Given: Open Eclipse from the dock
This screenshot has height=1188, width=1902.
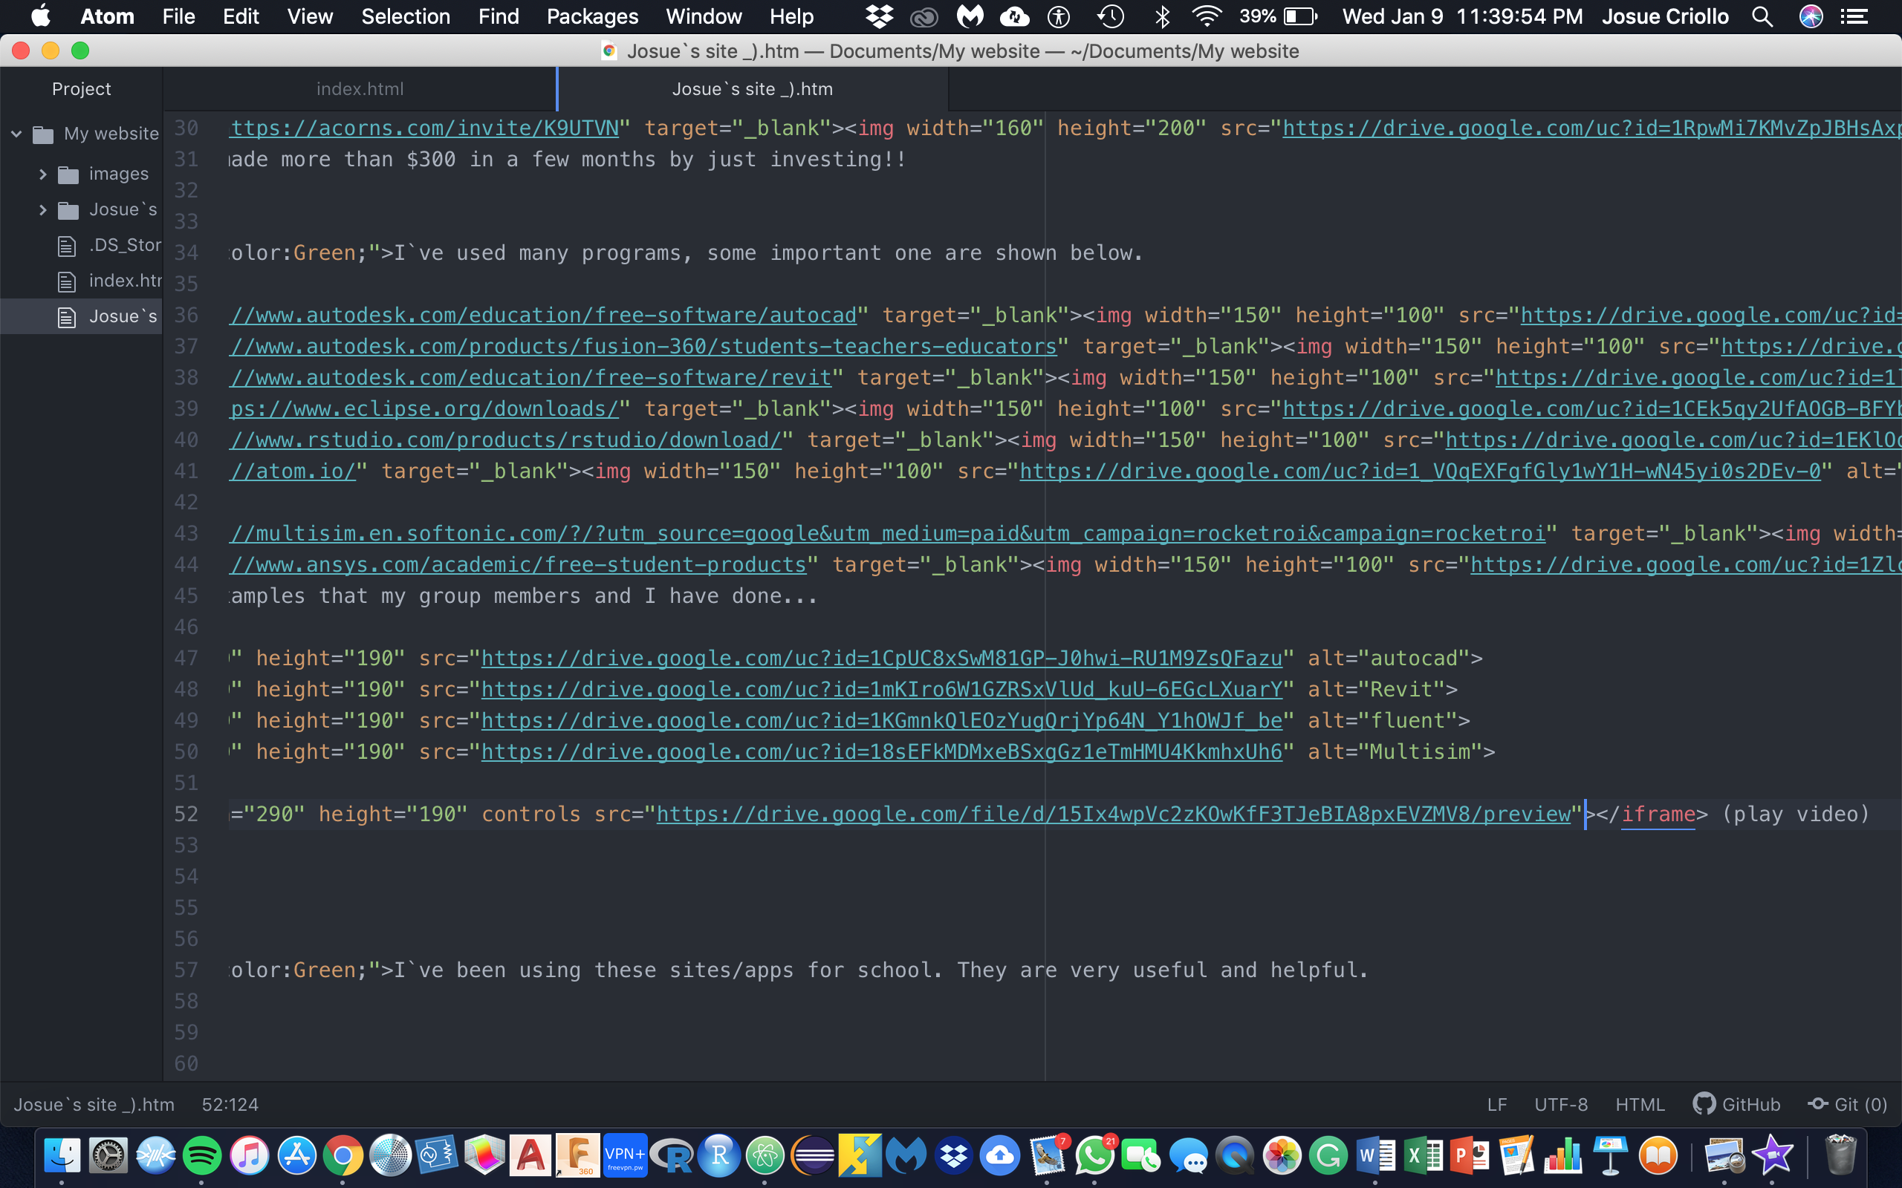Looking at the screenshot, I should [813, 1155].
